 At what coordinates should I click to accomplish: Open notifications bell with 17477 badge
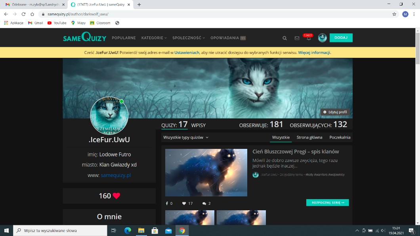tap(308, 38)
